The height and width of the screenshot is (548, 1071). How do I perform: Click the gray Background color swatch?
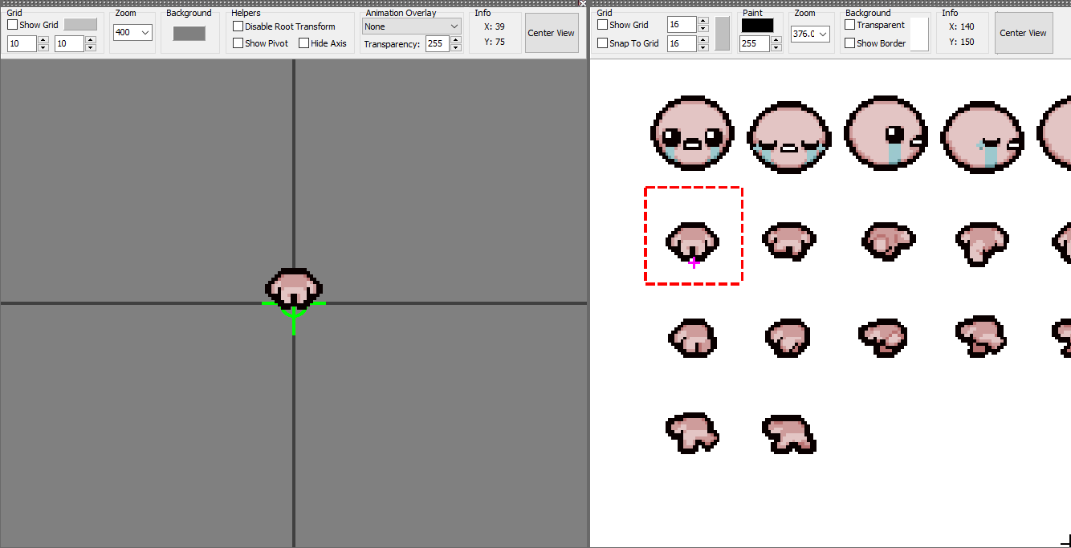(189, 32)
